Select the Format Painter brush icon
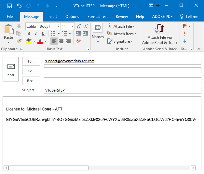Screen dimensions: 204x174 pos(19,41)
